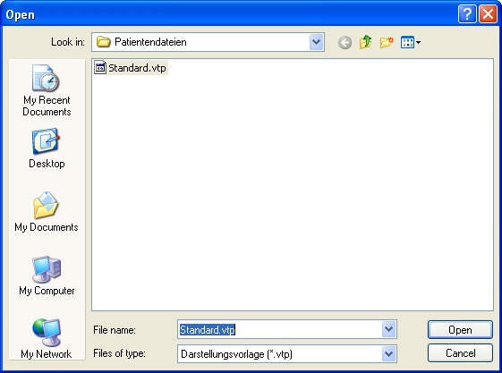Click the question mark help button
The width and height of the screenshot is (502, 373).
467,14
